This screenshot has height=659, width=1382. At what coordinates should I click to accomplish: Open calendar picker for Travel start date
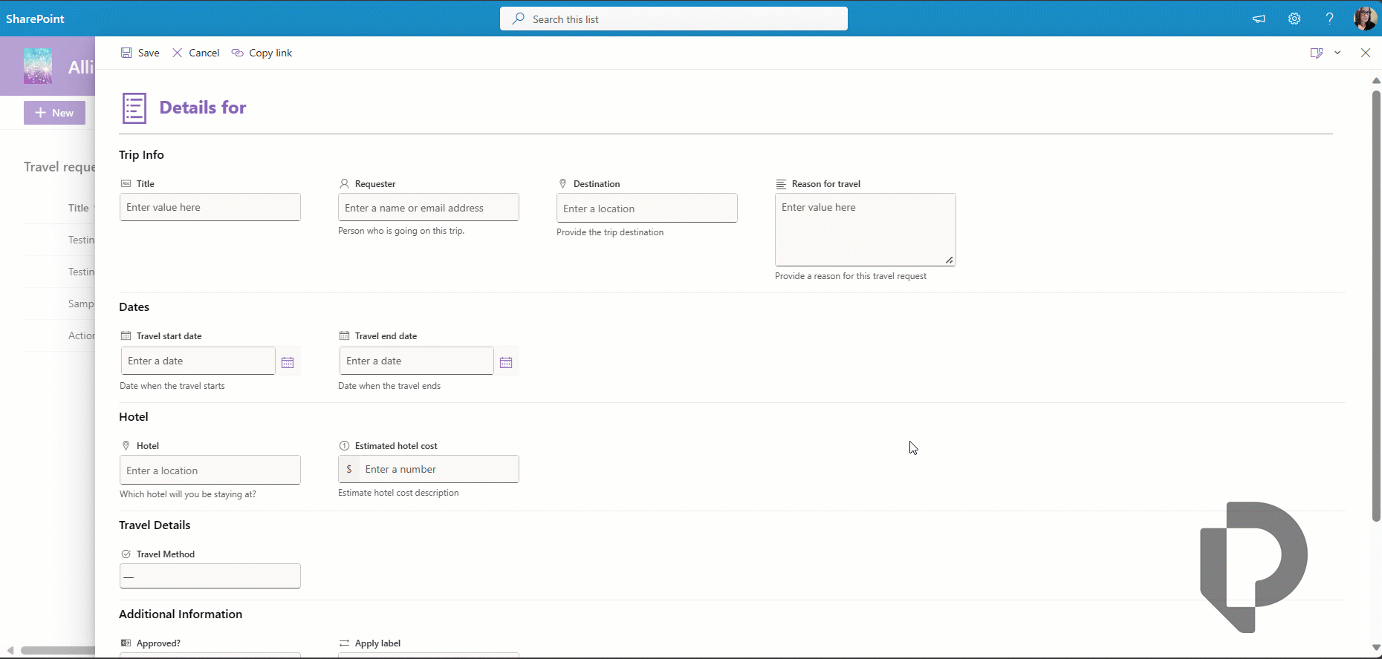tap(288, 362)
